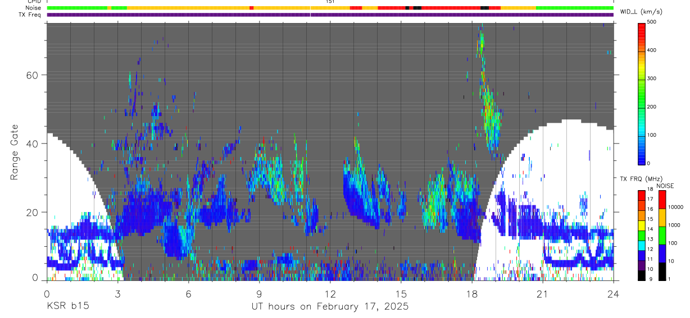This screenshot has width=690, height=318.
Task: Click the UT hours date axis title
Action: pos(330,307)
